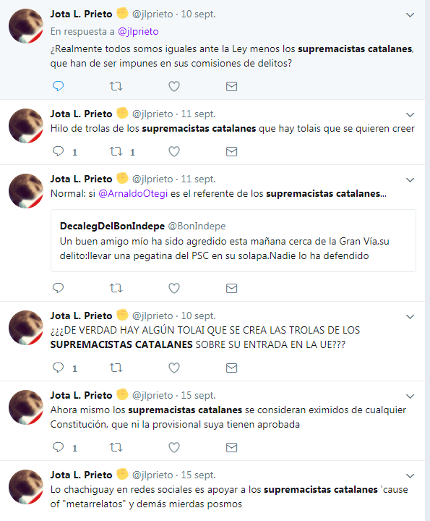
Task: Open the avatar on the 'Lo chachiguay' tweet
Action: [x=26, y=487]
